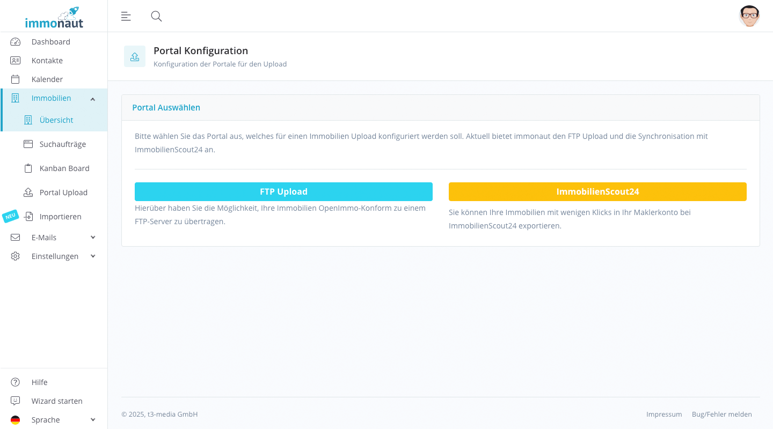This screenshot has width=773, height=429.
Task: Expand the E-Mails submenu chevron
Action: pyautogui.click(x=93, y=238)
